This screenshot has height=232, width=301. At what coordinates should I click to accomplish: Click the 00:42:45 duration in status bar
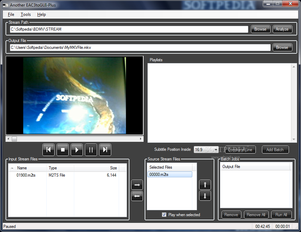click(x=263, y=226)
